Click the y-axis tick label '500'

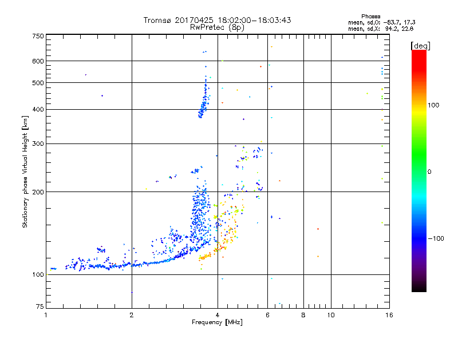click(38, 83)
